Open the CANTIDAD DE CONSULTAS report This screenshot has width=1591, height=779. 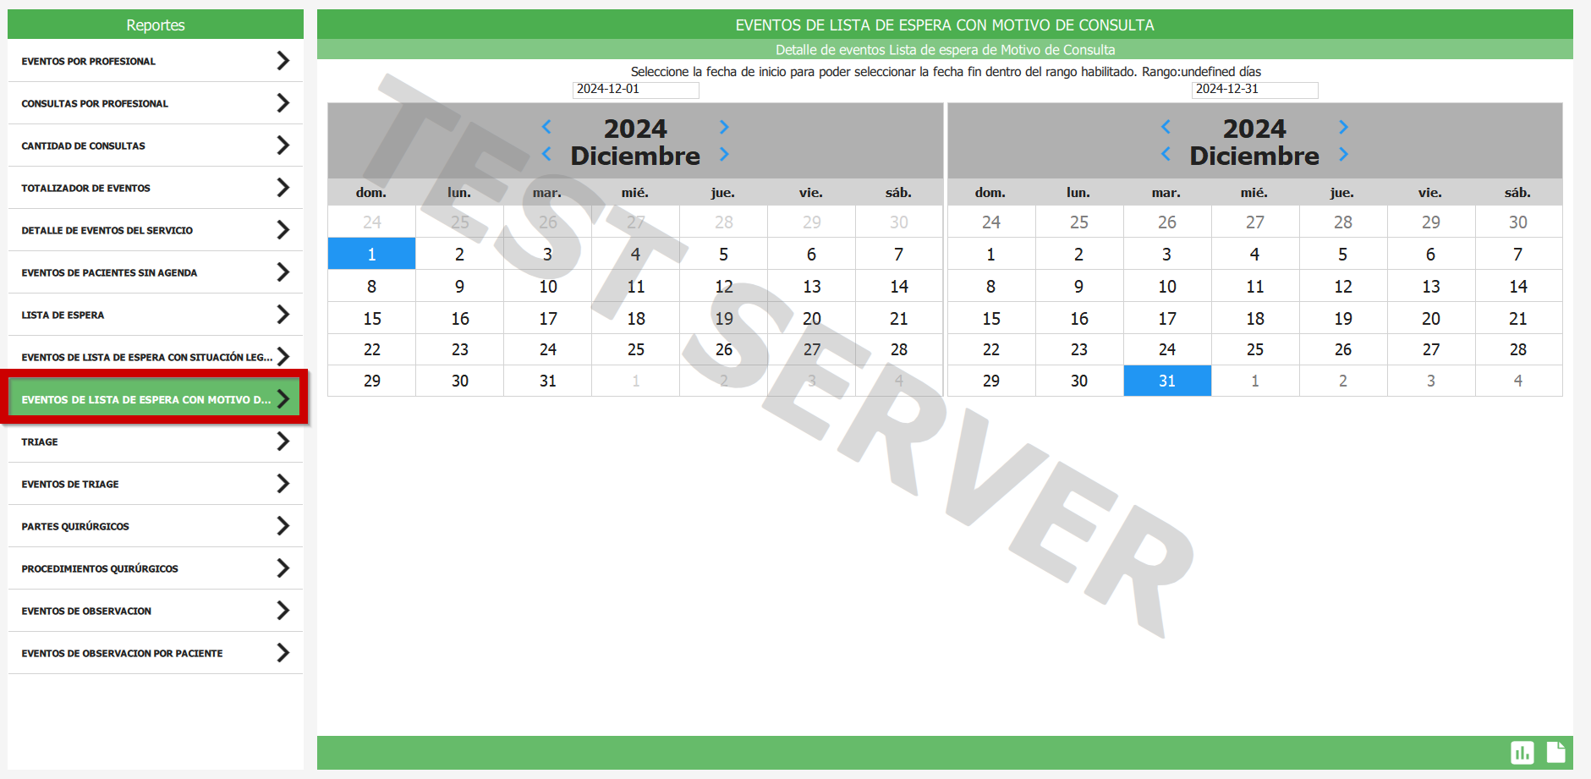pyautogui.click(x=83, y=145)
